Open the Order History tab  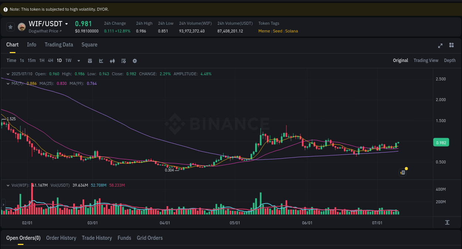61,238
